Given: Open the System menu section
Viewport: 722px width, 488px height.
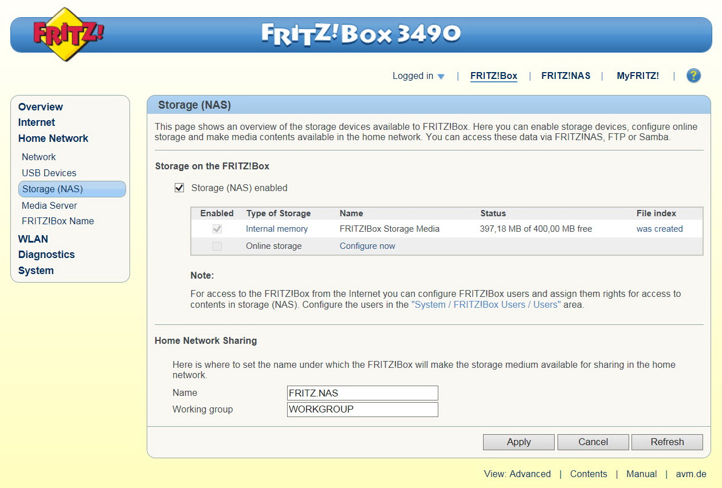Looking at the screenshot, I should 36,271.
